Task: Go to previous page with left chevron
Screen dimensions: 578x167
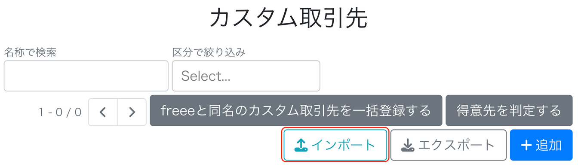Action: 103,112
